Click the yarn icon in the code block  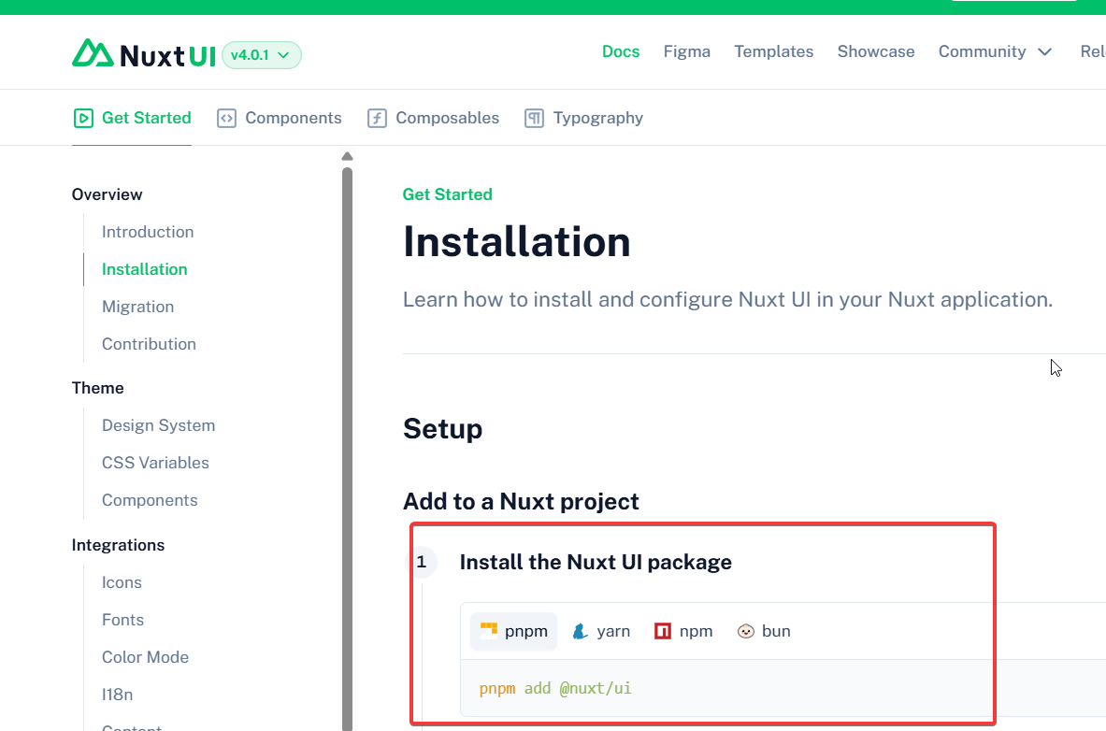point(582,631)
